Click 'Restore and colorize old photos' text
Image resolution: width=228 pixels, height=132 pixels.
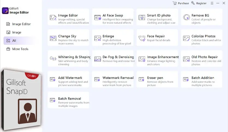click(x=206, y=63)
